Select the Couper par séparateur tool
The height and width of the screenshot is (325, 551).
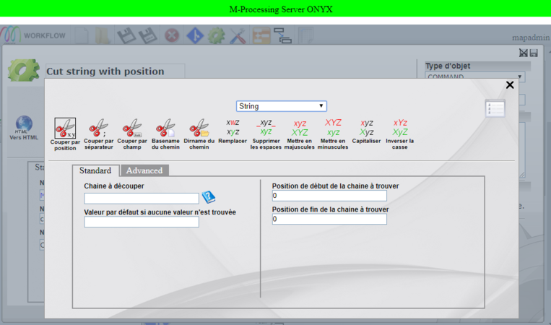click(99, 129)
